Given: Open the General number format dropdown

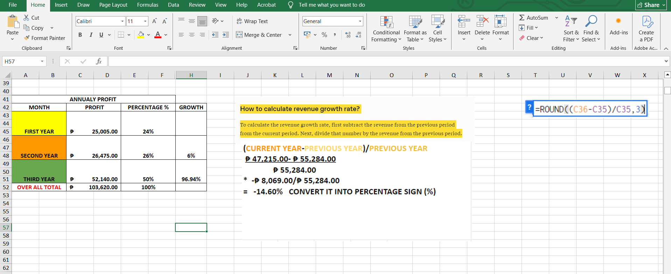Looking at the screenshot, I should click(360, 21).
